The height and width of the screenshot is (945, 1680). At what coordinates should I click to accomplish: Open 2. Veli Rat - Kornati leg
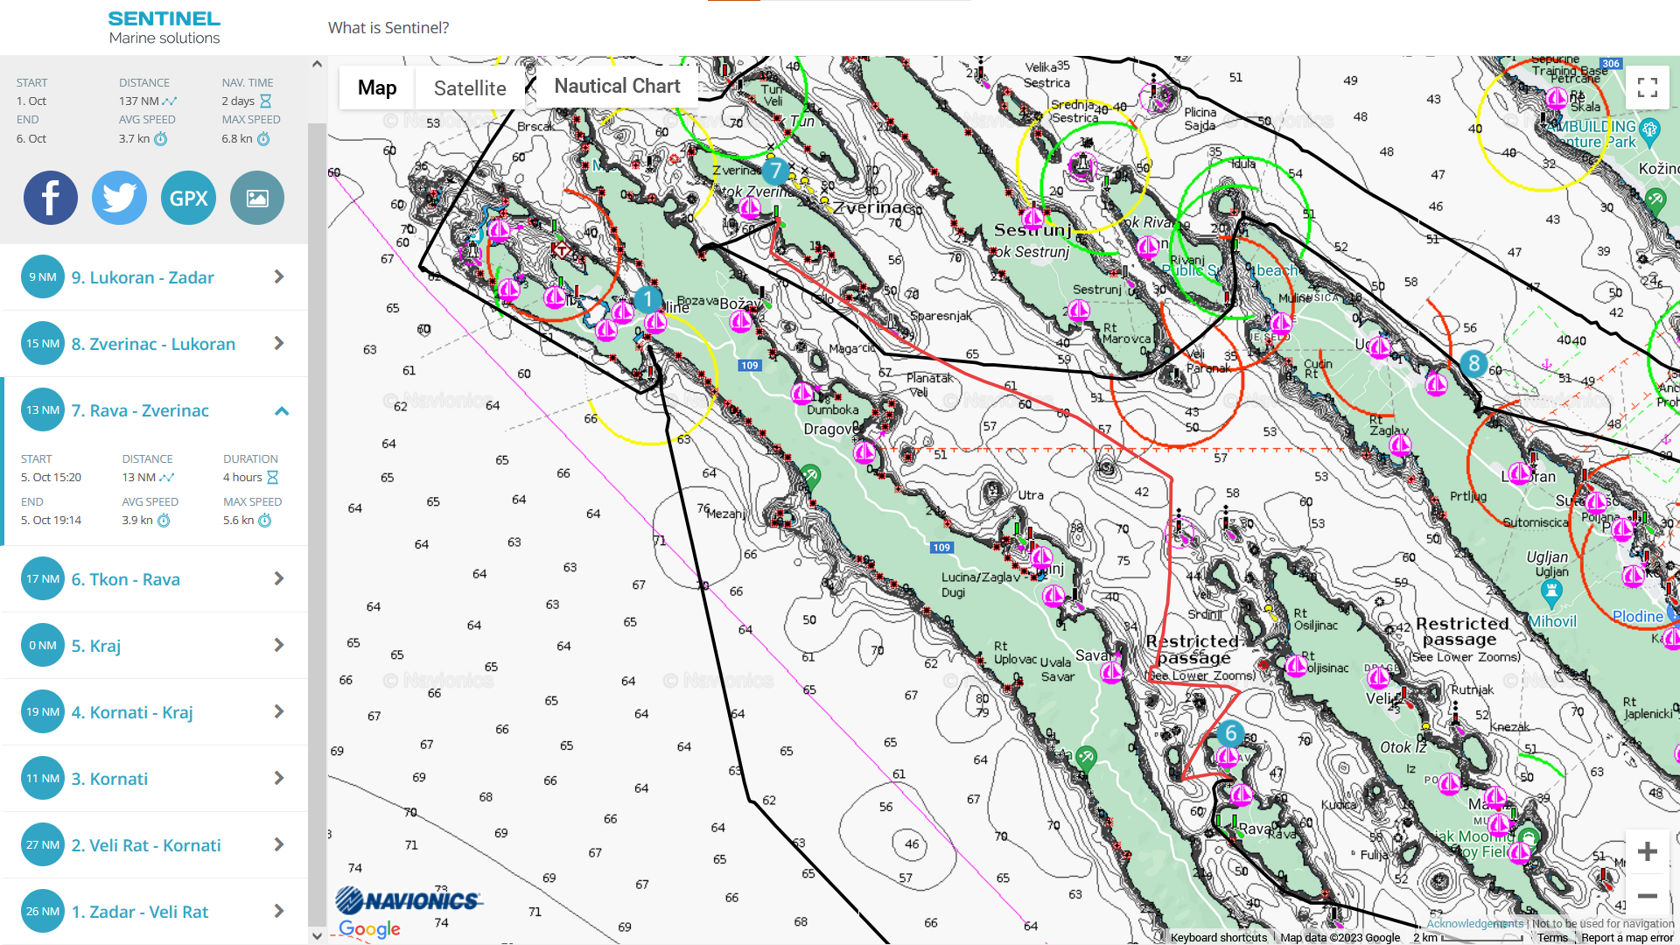click(x=154, y=845)
